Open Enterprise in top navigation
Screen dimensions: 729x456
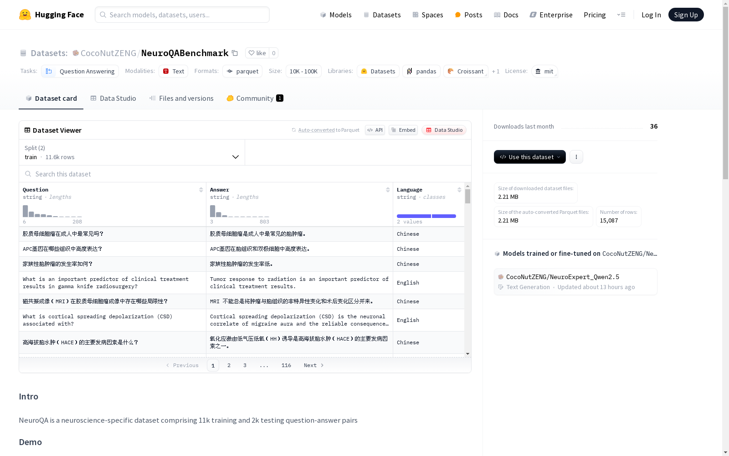pyautogui.click(x=551, y=15)
